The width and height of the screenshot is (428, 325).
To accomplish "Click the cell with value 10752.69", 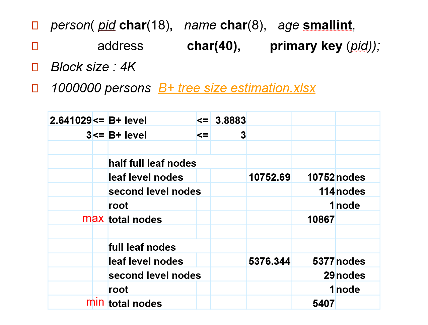I will pyautogui.click(x=269, y=177).
